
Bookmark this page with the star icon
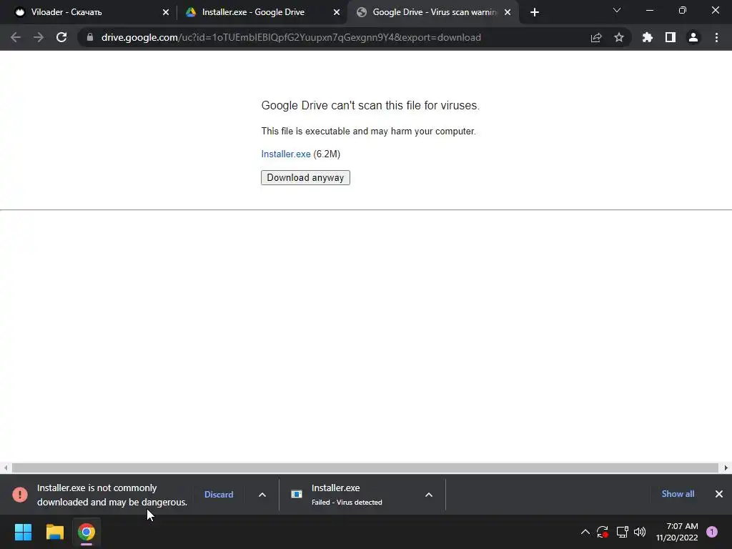[x=619, y=37]
